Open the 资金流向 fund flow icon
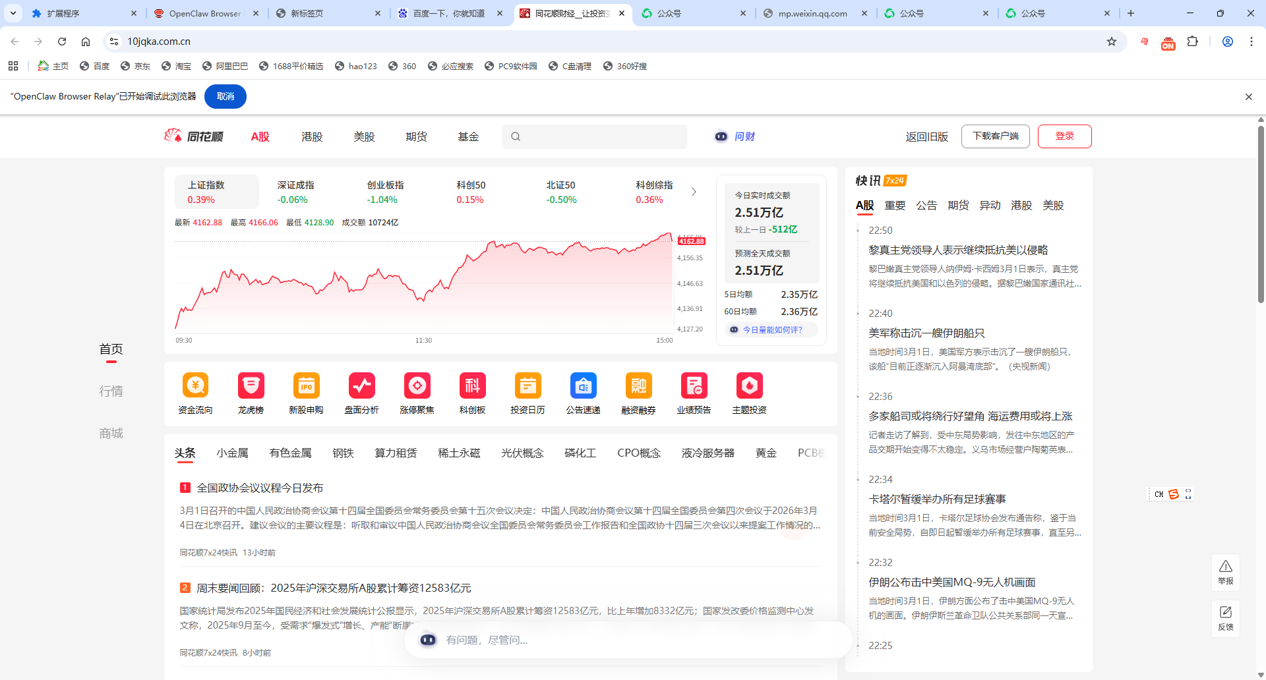This screenshot has height=680, width=1266. click(x=195, y=385)
